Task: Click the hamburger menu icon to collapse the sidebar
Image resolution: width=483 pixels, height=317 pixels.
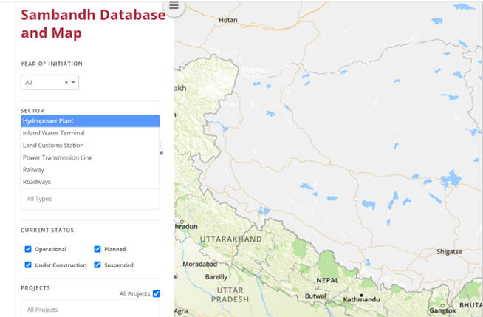Action: (174, 7)
